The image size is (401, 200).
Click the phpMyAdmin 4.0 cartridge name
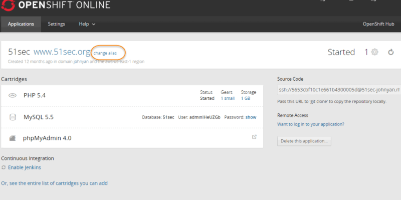point(47,138)
